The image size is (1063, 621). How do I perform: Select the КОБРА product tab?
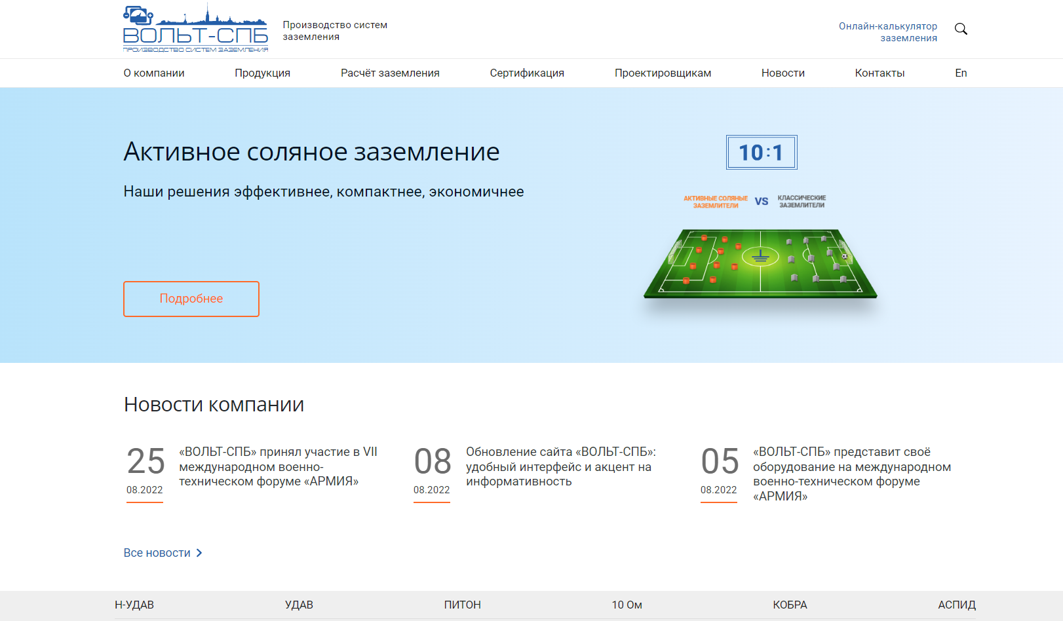tap(790, 605)
